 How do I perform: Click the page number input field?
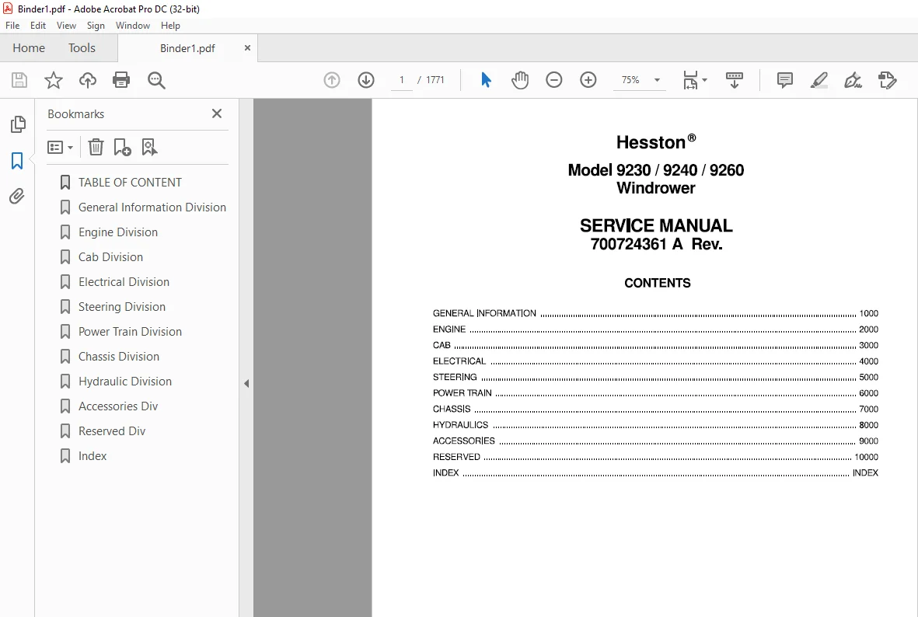(x=402, y=79)
